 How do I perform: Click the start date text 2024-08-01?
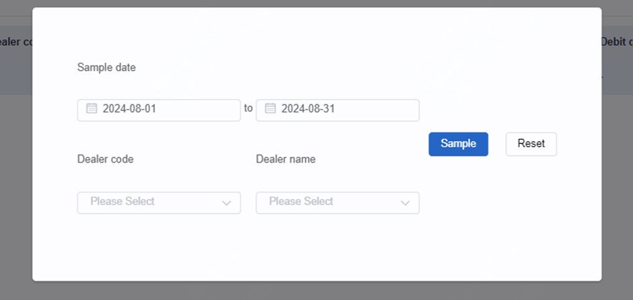tap(129, 108)
